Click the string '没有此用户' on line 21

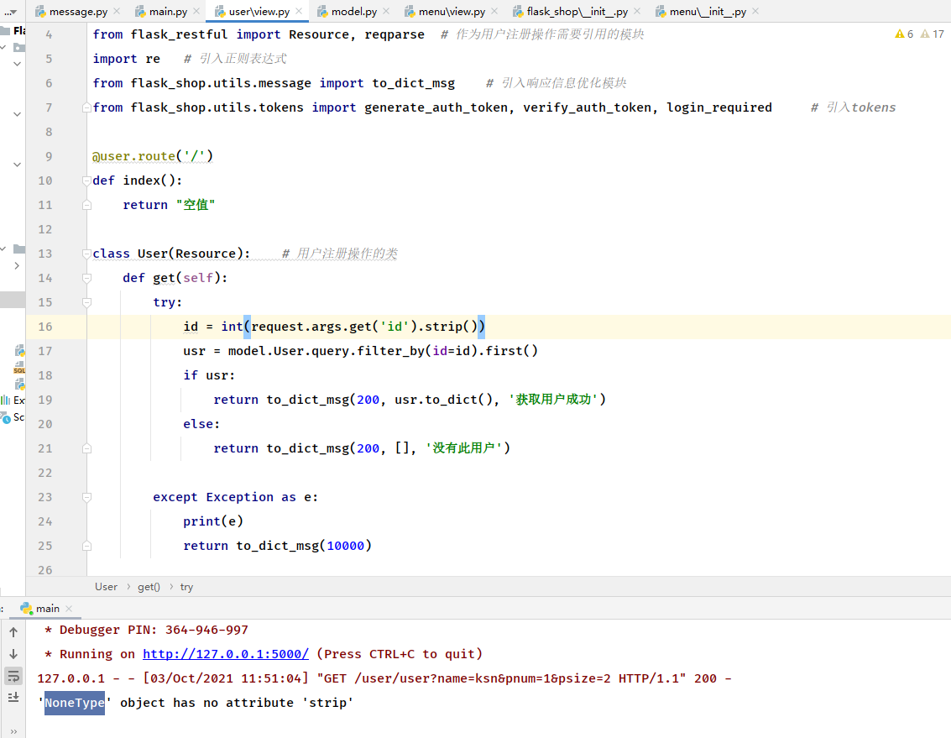(x=464, y=448)
